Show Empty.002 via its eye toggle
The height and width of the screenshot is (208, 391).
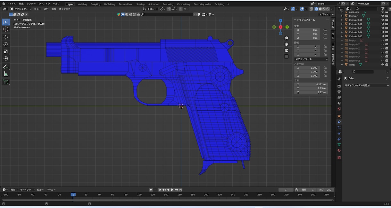click(x=382, y=48)
